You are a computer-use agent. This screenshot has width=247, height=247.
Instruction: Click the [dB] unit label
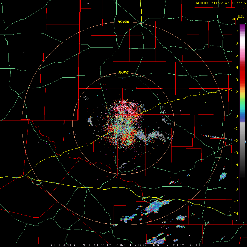(x=234, y=19)
